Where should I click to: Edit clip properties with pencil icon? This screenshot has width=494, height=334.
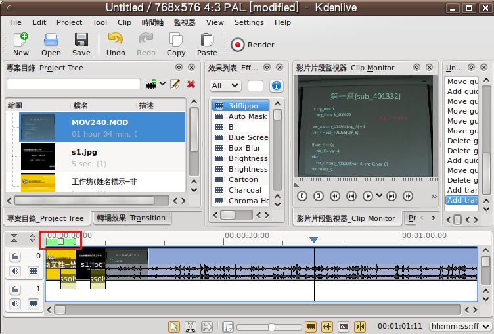point(175,84)
